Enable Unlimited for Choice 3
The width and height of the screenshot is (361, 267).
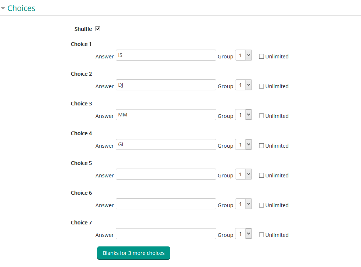[x=261, y=116]
